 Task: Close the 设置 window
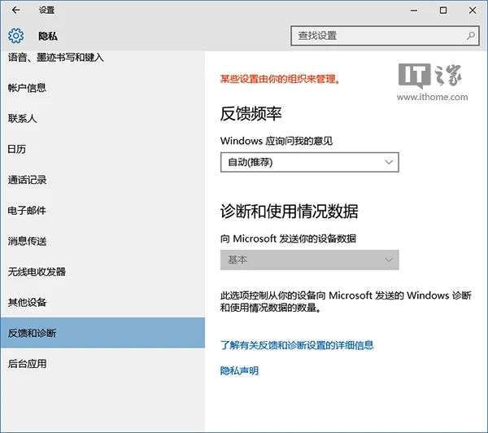pos(473,11)
